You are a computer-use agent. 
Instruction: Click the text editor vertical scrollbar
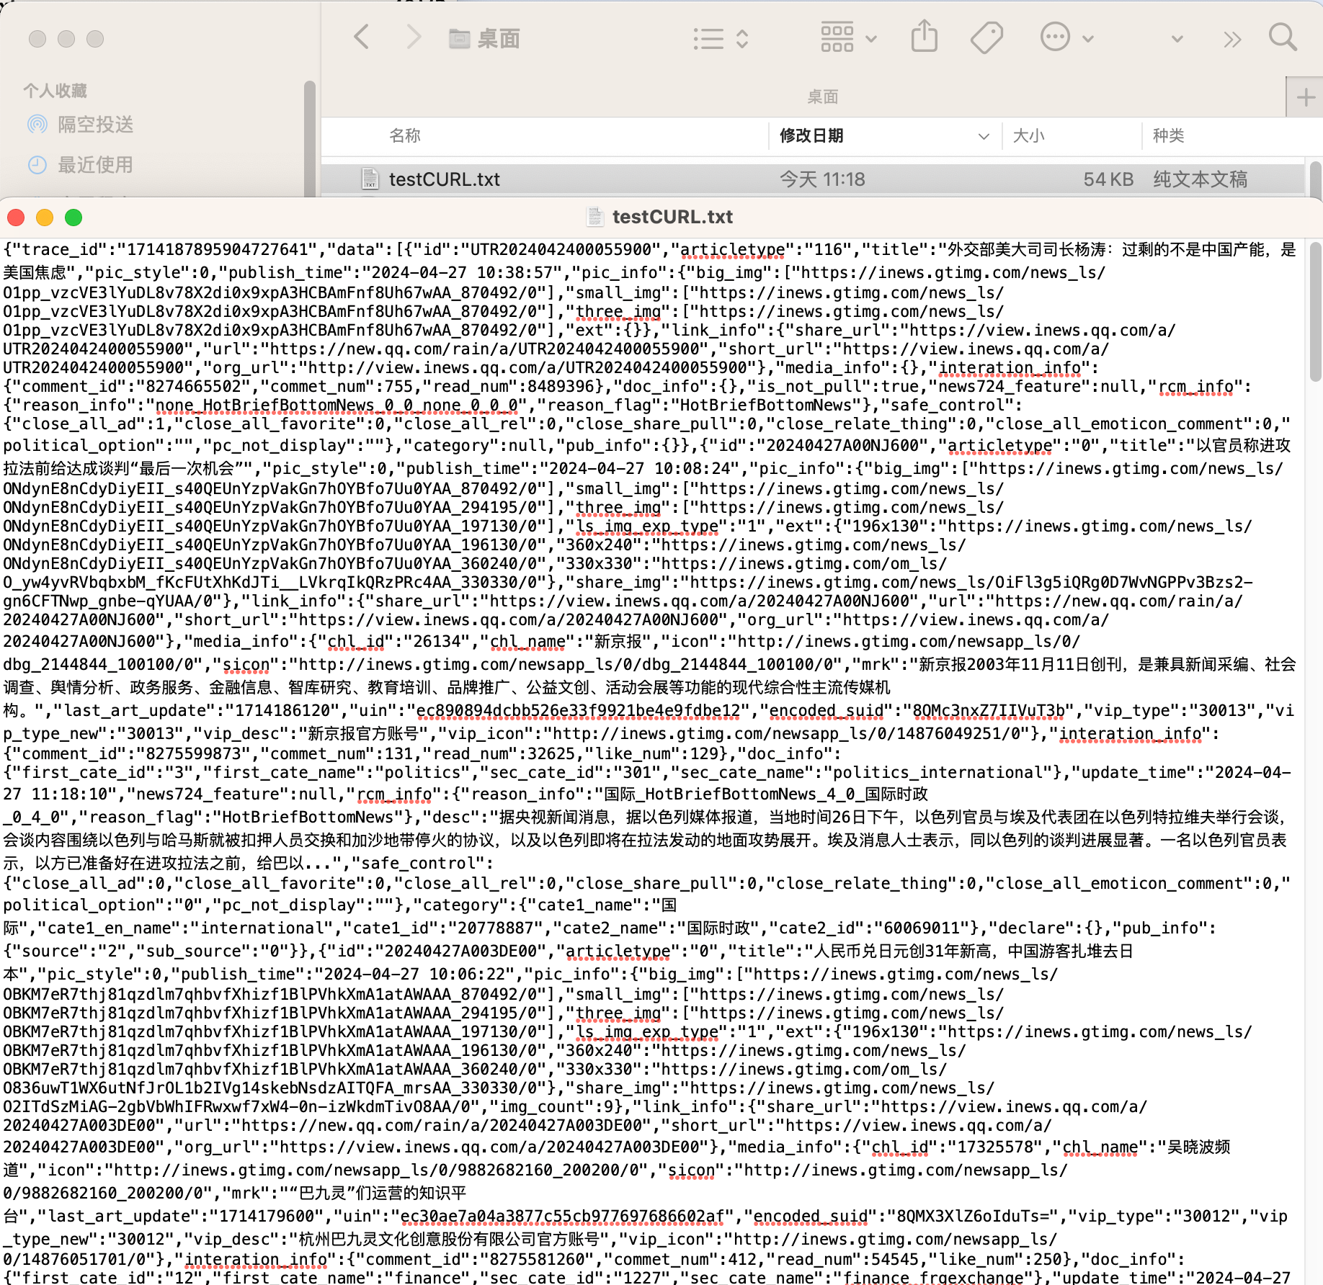1315,310
